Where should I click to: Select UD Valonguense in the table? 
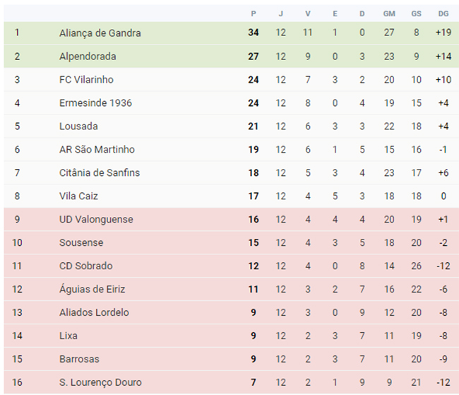pos(96,219)
